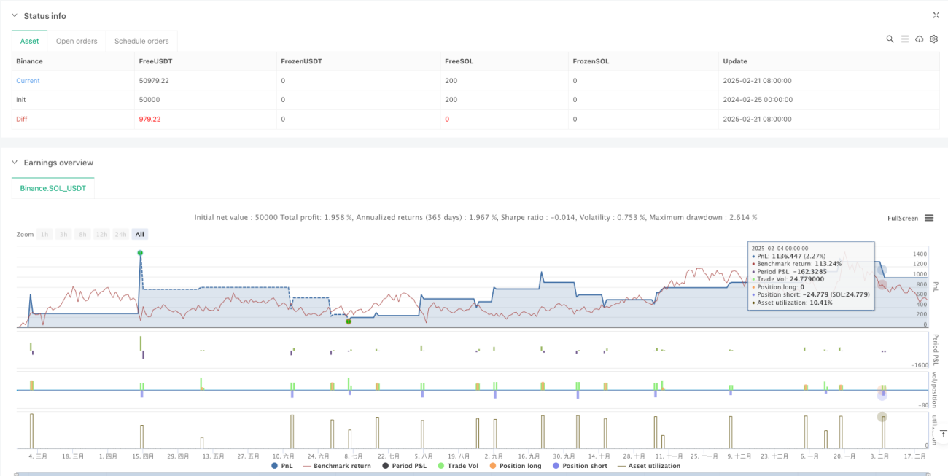Click the green peak marker on PnL line
The height and width of the screenshot is (476, 948).
[x=140, y=253]
